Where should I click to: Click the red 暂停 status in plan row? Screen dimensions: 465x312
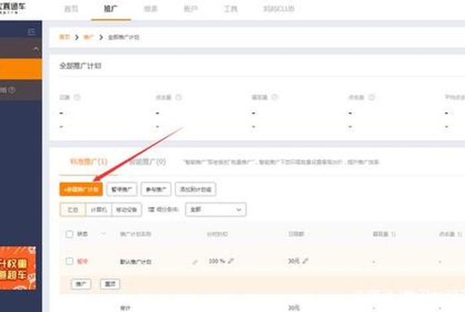pos(82,262)
